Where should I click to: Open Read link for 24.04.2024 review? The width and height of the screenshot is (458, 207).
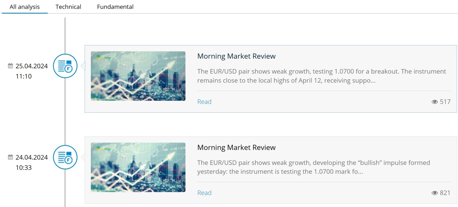point(204,193)
